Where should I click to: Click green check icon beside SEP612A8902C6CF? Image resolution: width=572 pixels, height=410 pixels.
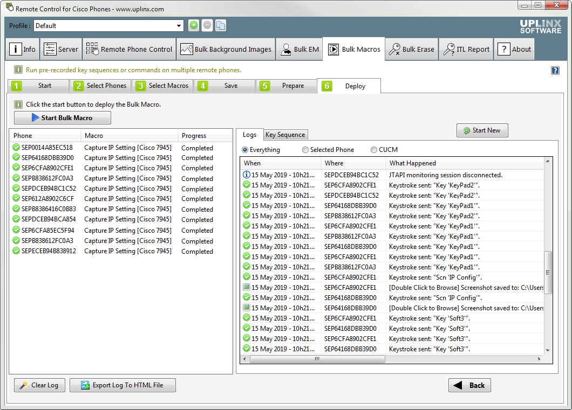16,198
